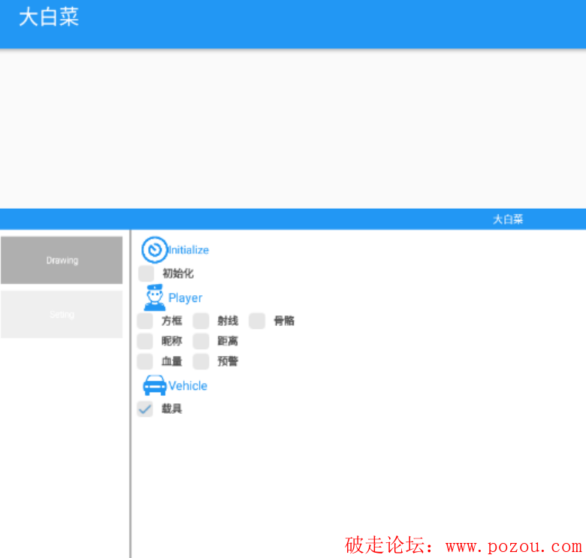Check the 昵称 option box
The image size is (586, 558).
point(145,341)
